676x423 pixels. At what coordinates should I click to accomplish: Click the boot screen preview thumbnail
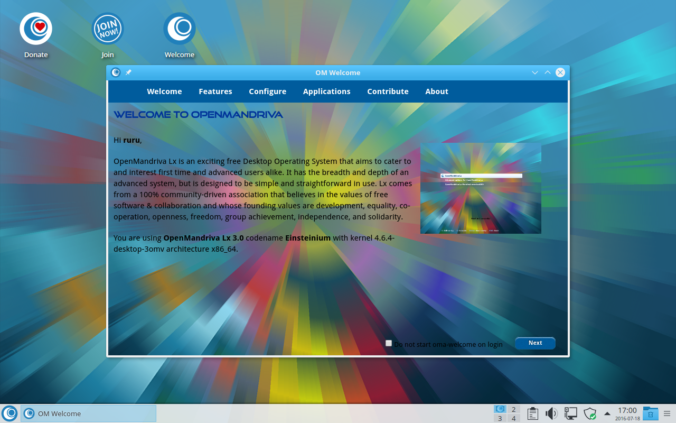[481, 188]
